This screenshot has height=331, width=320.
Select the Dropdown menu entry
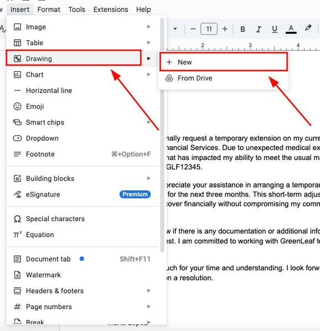pos(83,138)
